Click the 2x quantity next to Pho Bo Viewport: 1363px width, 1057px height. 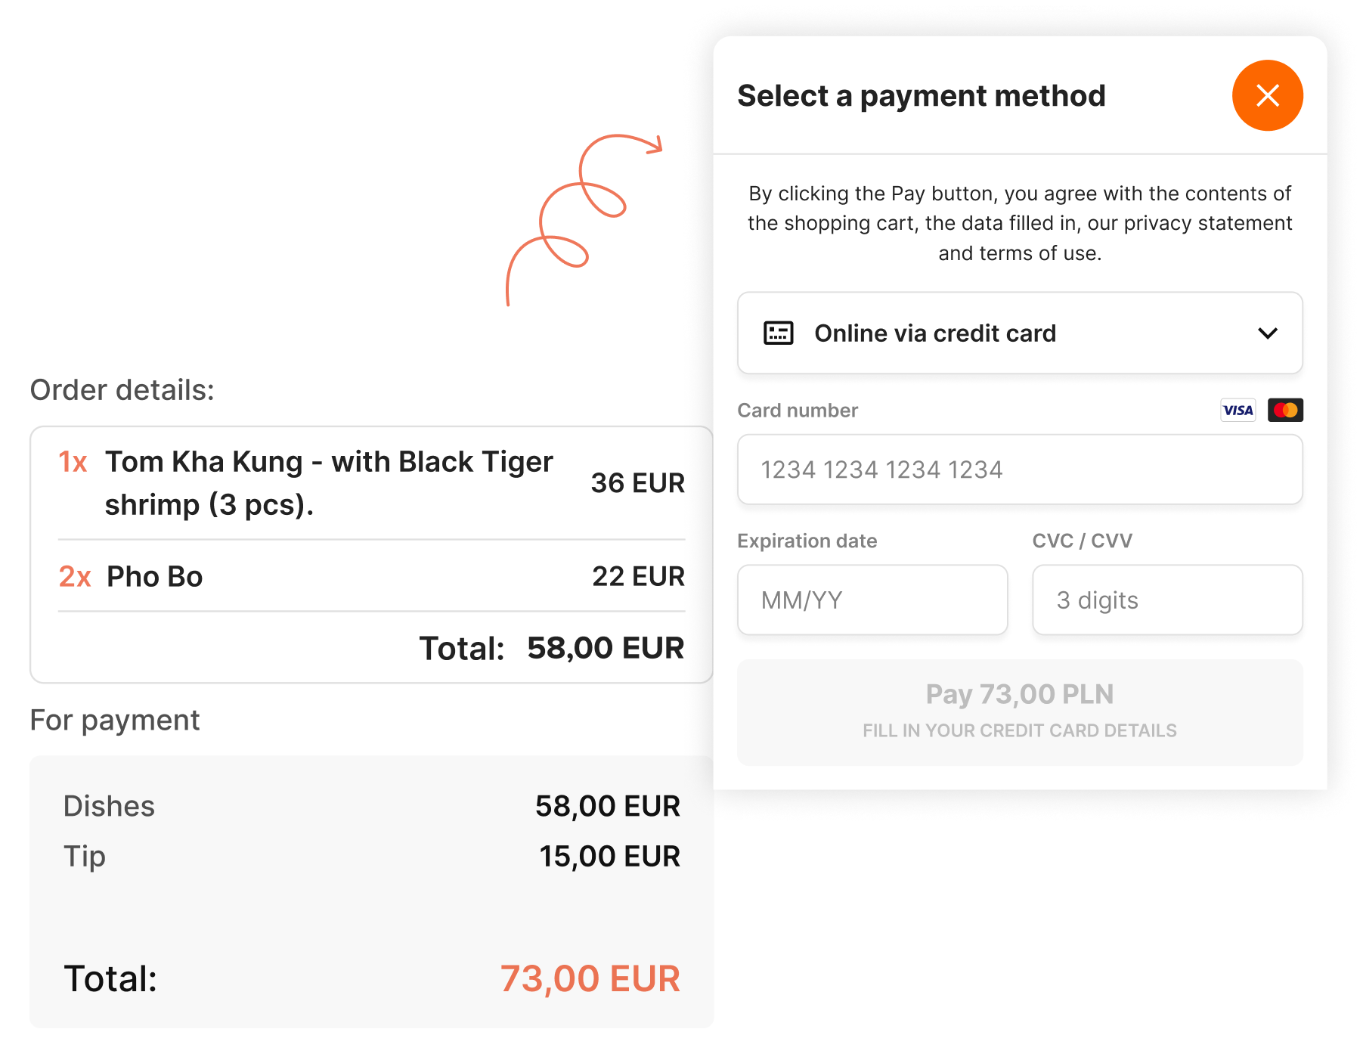(75, 577)
